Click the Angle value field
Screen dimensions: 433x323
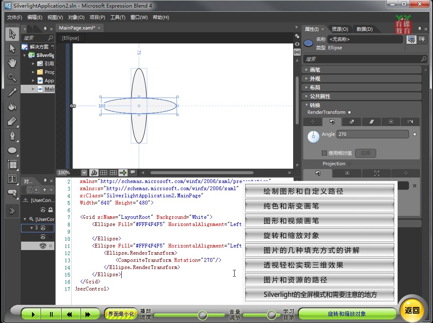click(x=372, y=134)
